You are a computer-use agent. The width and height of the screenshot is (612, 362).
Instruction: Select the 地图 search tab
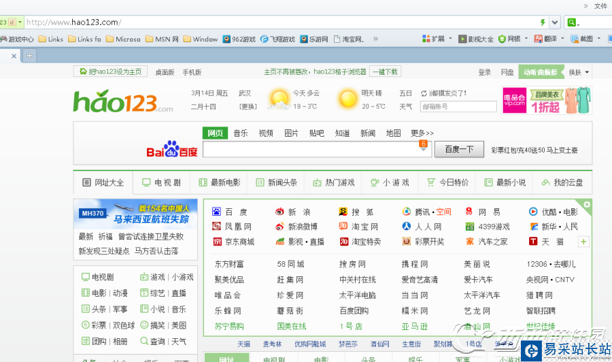394,133
